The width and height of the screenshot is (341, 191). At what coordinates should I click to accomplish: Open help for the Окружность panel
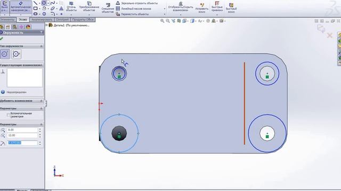click(42, 32)
